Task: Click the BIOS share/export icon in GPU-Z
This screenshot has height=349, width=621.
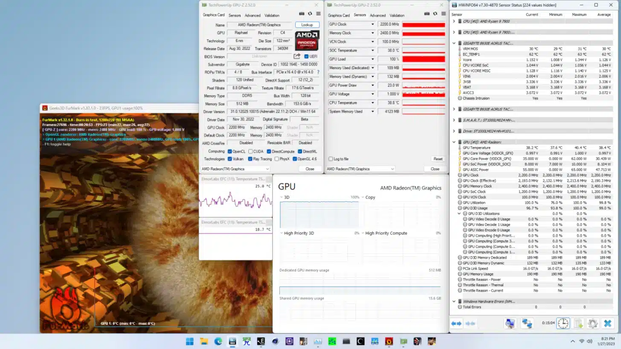Action: (297, 56)
